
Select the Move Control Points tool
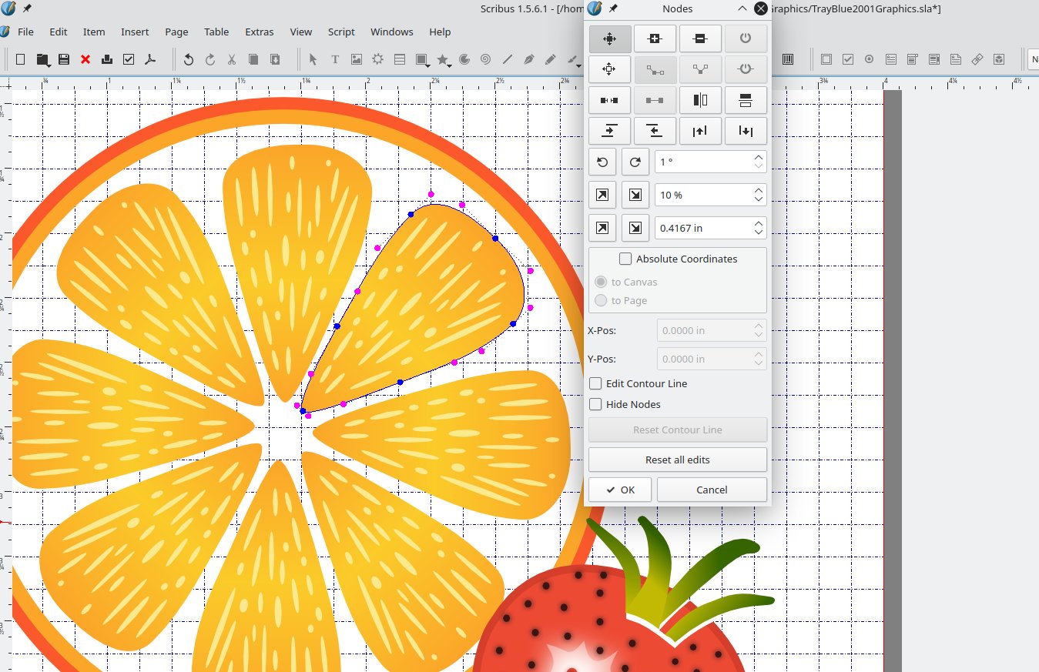click(x=609, y=69)
